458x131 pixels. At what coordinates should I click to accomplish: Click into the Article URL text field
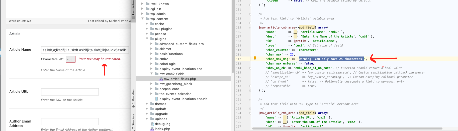70,92
